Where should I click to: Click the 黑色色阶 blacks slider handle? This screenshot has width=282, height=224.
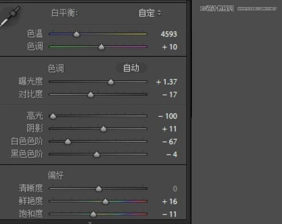96,155
